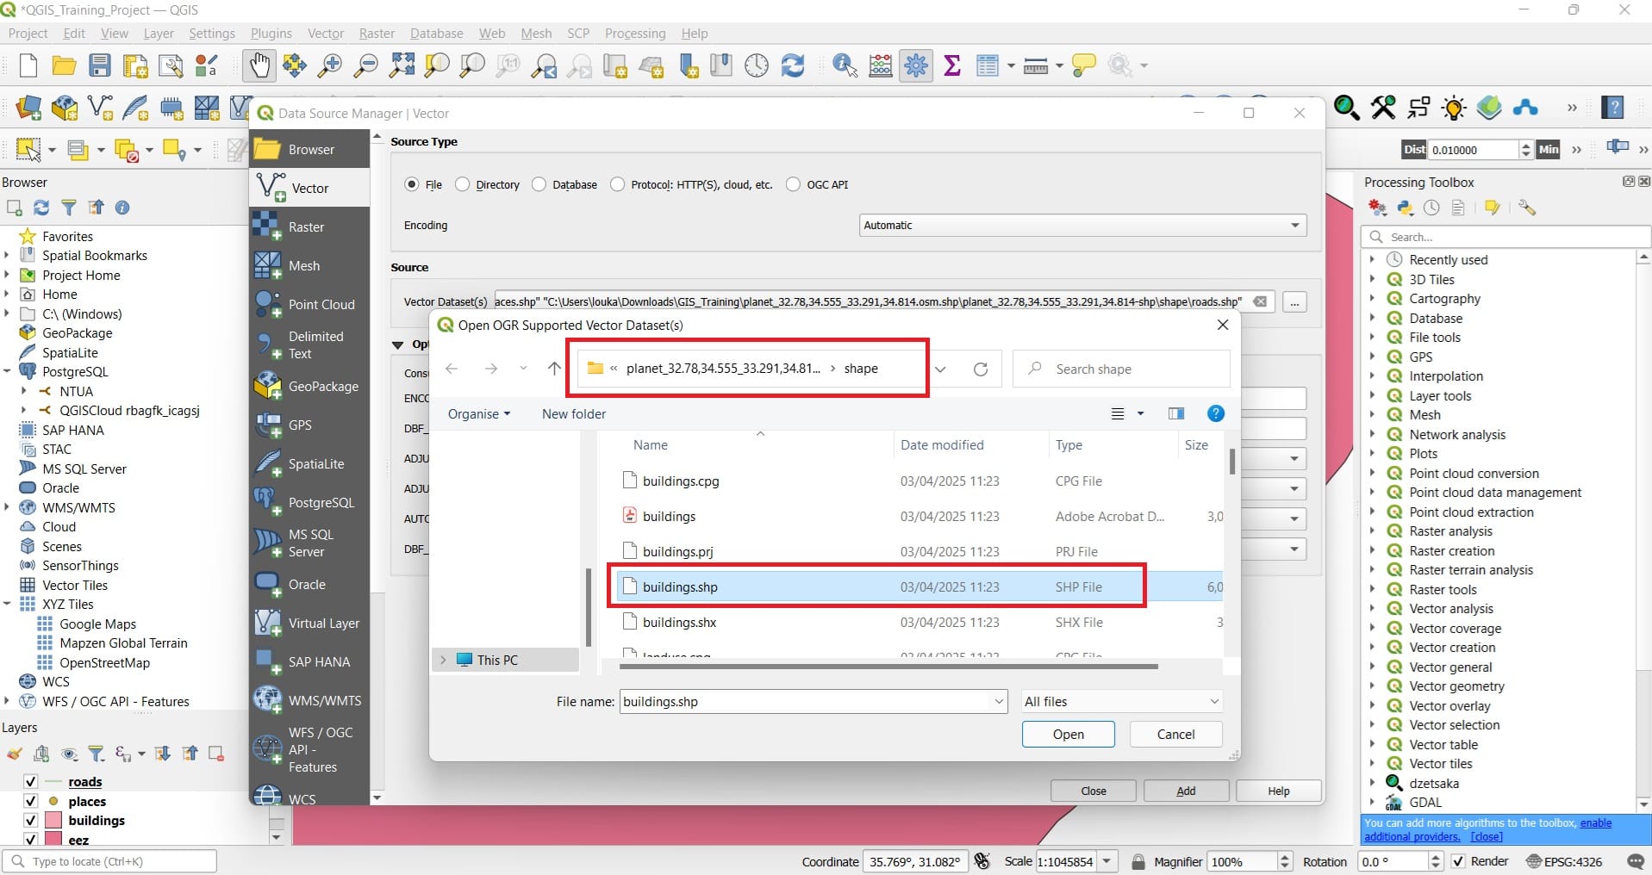The height and width of the screenshot is (875, 1652).
Task: Open the Processing history clock icon
Action: (1431, 208)
